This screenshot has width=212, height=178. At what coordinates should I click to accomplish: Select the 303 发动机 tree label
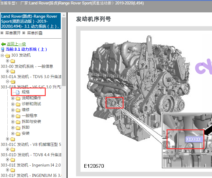[x=21, y=55]
